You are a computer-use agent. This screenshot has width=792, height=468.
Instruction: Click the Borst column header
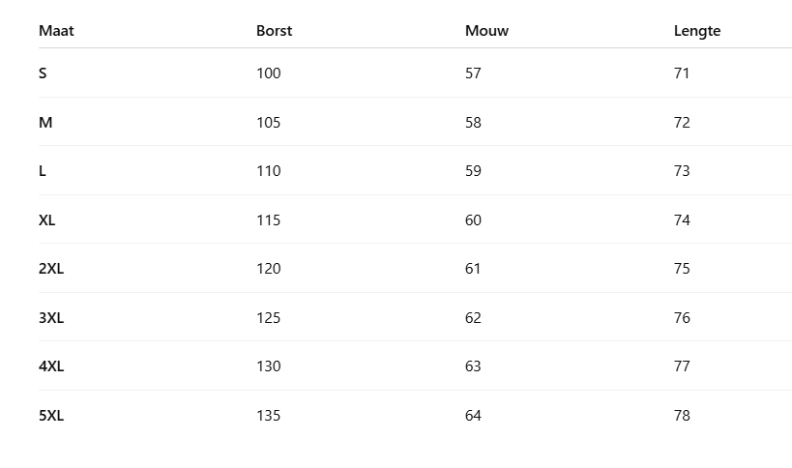[274, 31]
